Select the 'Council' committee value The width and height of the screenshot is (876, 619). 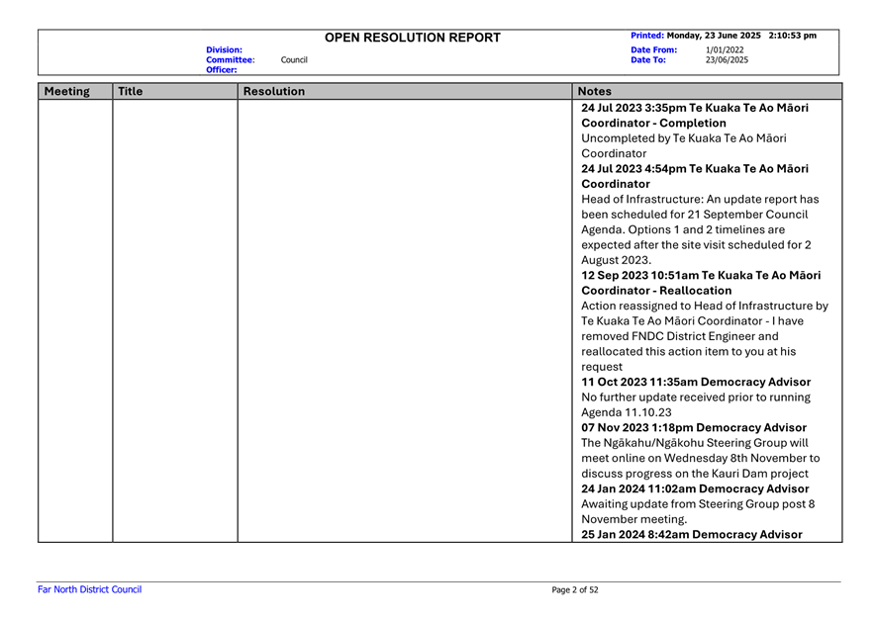pos(294,59)
